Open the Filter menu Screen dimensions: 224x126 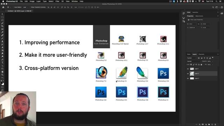pyautogui.click(x=57, y=1)
